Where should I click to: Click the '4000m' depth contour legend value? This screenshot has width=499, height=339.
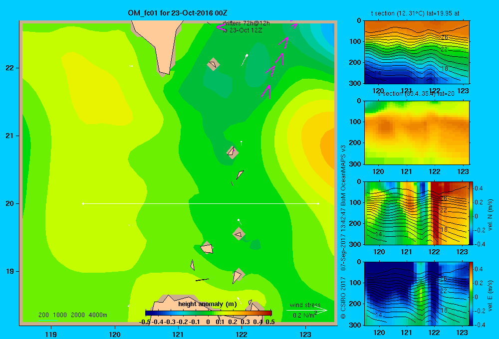pos(98,315)
